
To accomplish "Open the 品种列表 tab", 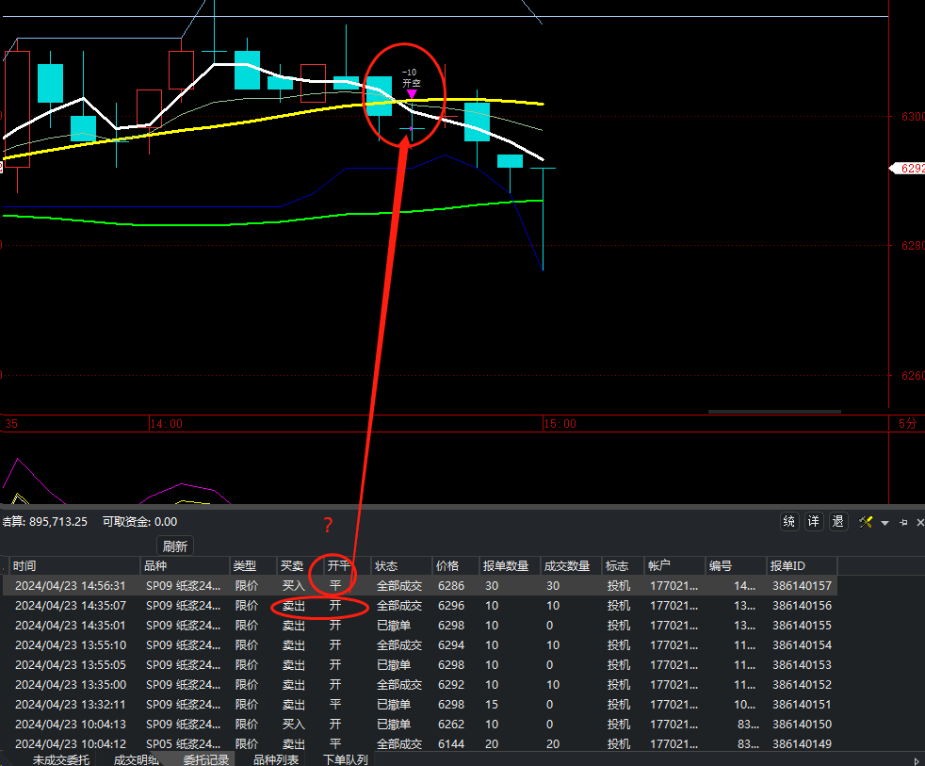I will click(275, 759).
